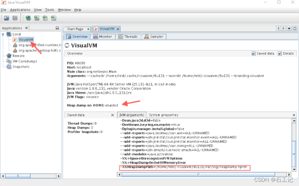This screenshot has height=186, width=299.
Task: Close the JVM arguments details section
Action: pyautogui.click(x=294, y=115)
